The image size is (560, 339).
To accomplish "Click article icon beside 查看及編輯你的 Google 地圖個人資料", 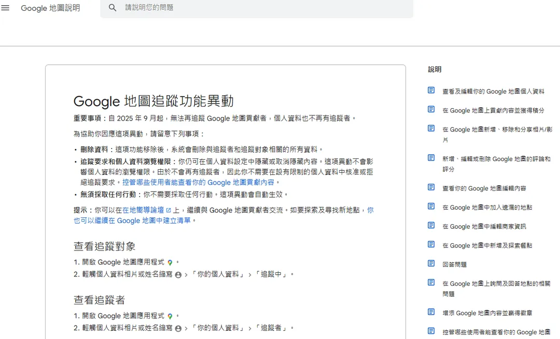I will 431,90.
